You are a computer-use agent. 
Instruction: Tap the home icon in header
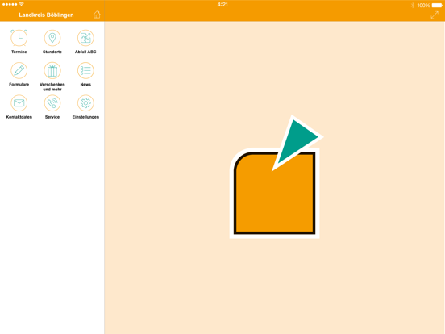click(97, 15)
